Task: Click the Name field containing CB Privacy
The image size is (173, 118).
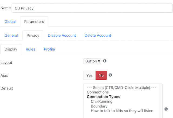Action: coord(92,8)
